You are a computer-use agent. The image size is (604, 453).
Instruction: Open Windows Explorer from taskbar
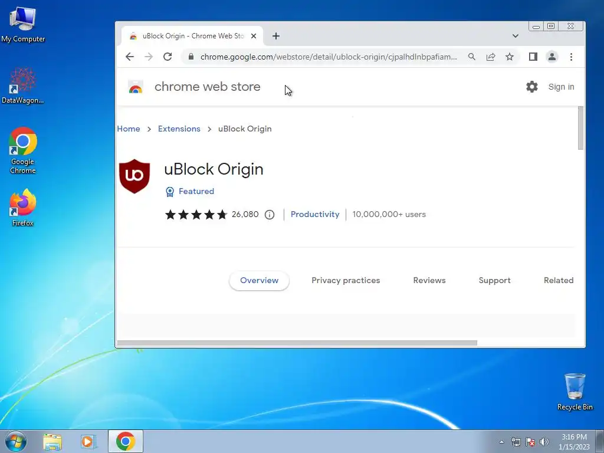(52, 441)
